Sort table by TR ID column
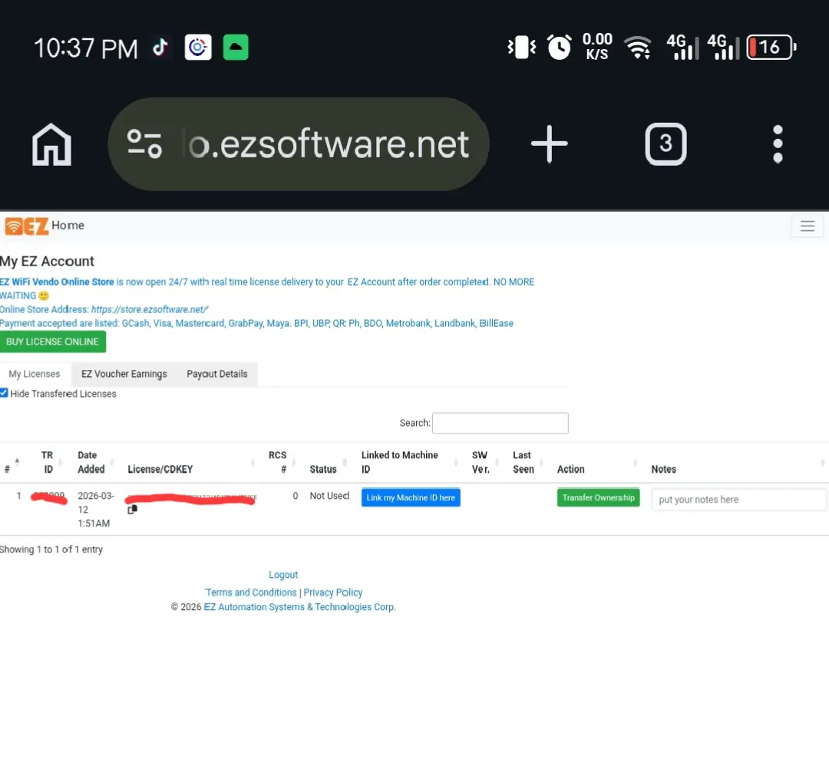The height and width of the screenshot is (759, 829). (48, 463)
